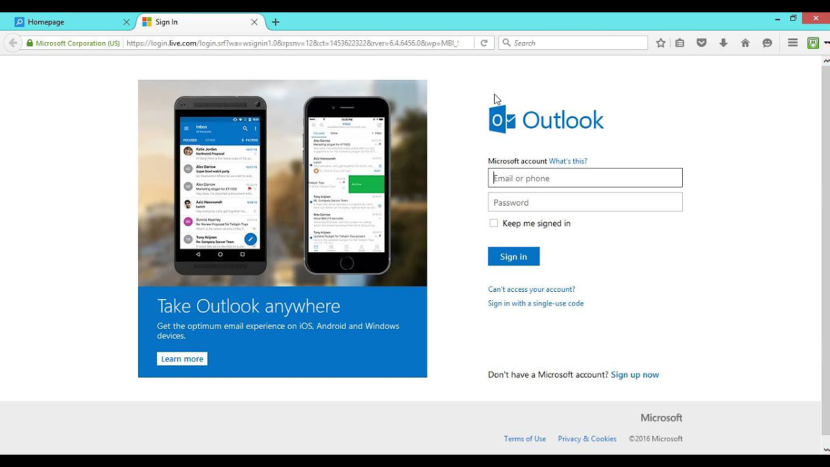Screen dimensions: 830x467
Task: Click the green padlock site identity icon
Action: pyautogui.click(x=30, y=43)
